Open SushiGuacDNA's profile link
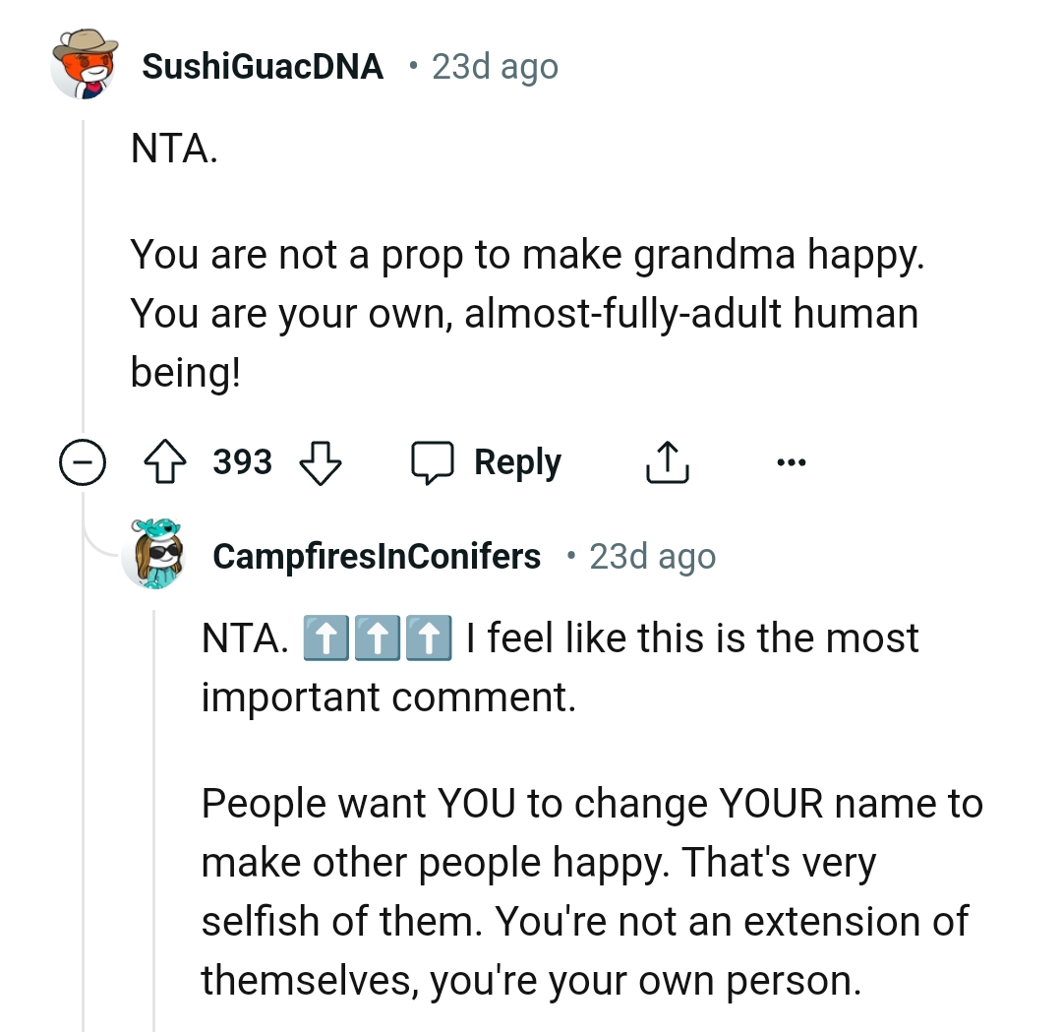Image resolution: width=1062 pixels, height=1032 pixels. click(x=262, y=66)
